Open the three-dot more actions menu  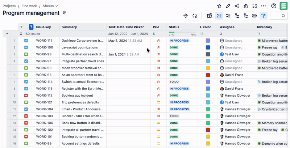pos(264,6)
